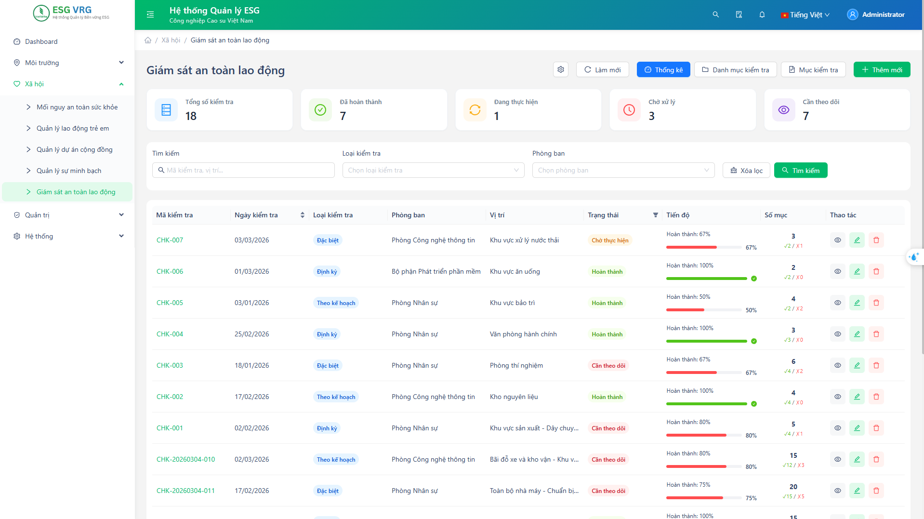Open Quản lý sự minh bạch
Viewport: 924px width, 519px height.
point(67,171)
